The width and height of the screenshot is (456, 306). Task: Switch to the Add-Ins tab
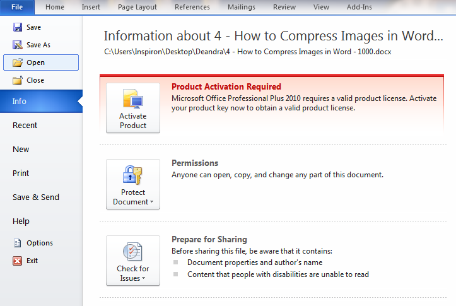click(x=359, y=8)
